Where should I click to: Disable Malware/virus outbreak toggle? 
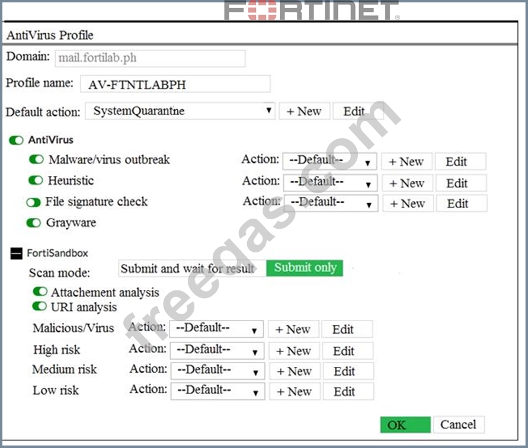tap(36, 159)
